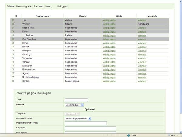Expand the Meer menu
Image resolution: width=182 pixels, height=137 pixels.
pos(49,6)
